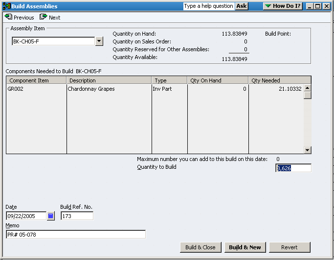Click the Component Item column header
The height and width of the screenshot is (260, 334).
[x=36, y=80]
